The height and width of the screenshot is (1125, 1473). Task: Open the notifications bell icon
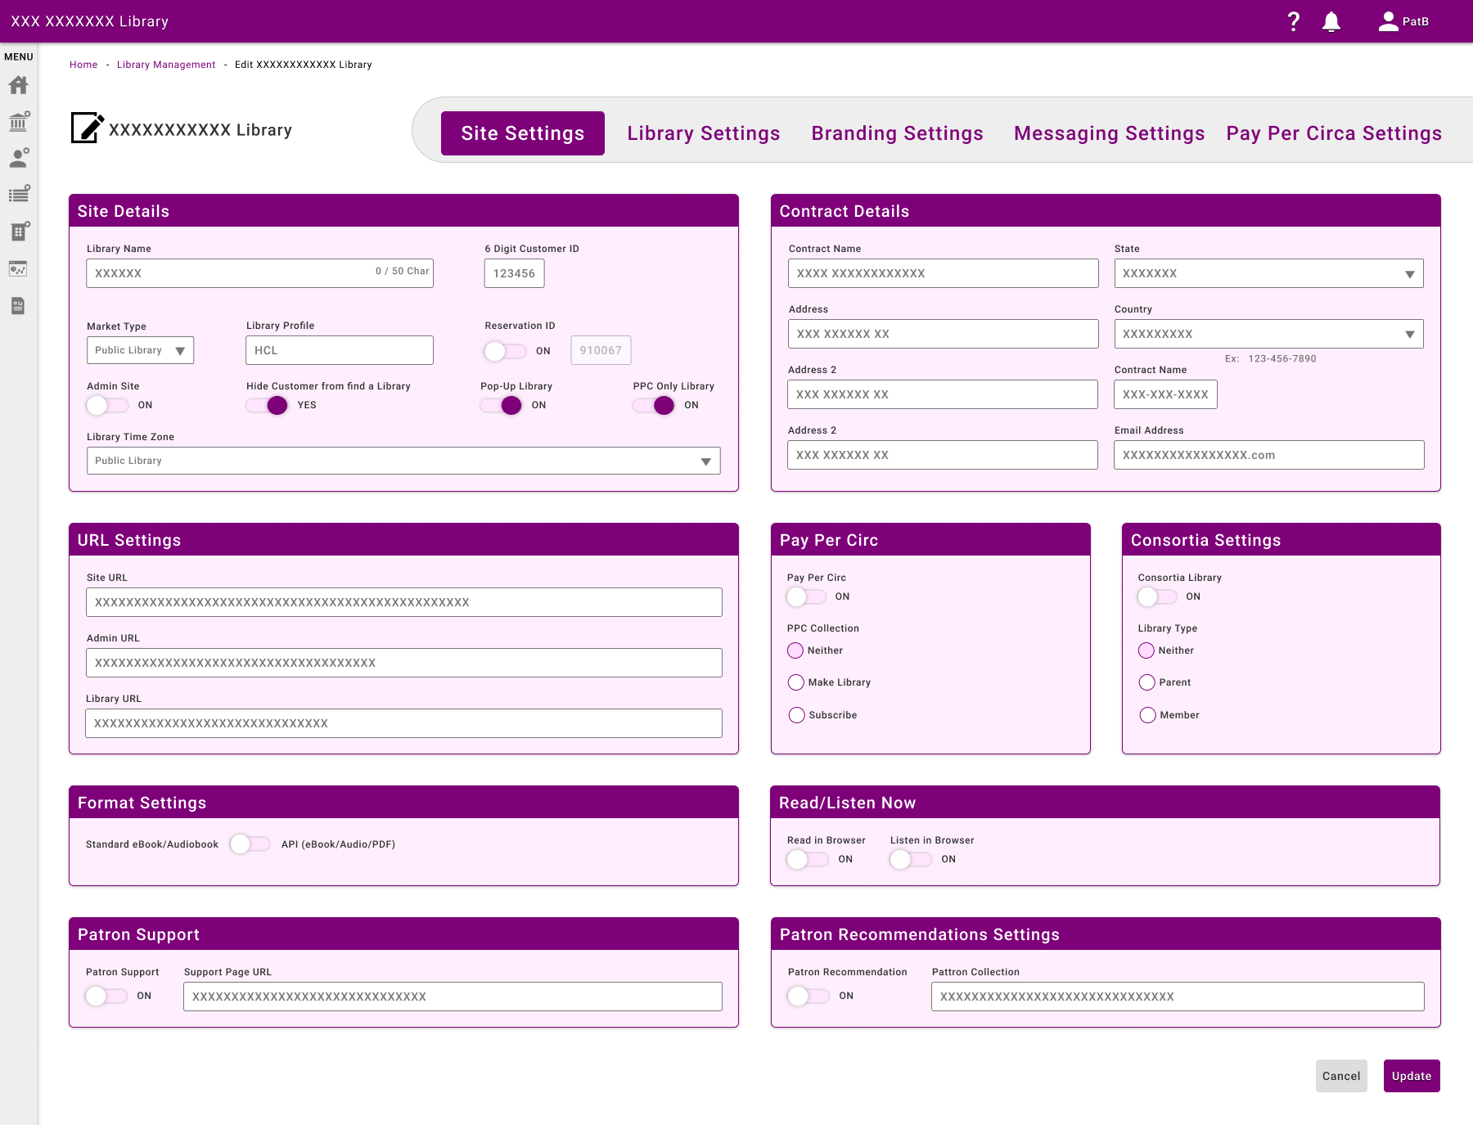1331,22
